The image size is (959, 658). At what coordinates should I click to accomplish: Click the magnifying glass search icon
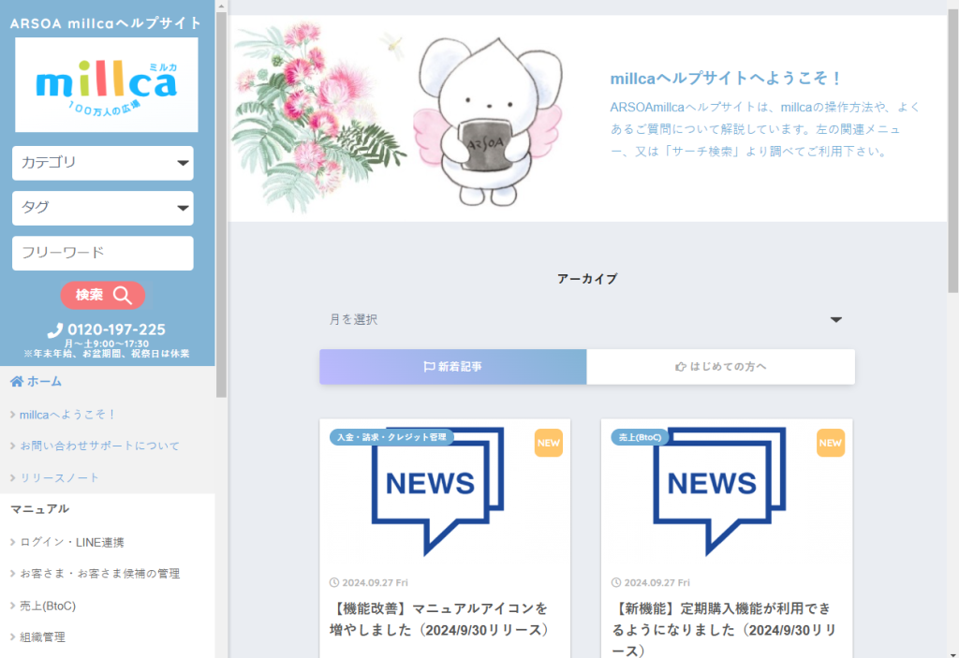tap(123, 296)
